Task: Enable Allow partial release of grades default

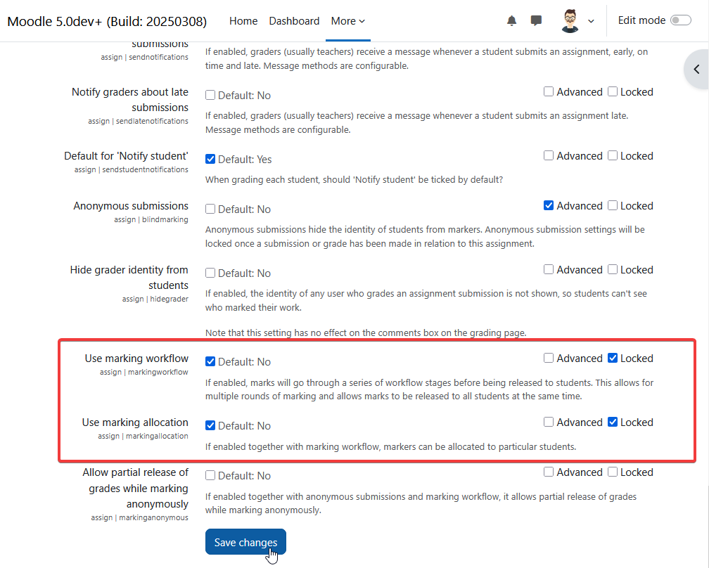Action: [210, 475]
